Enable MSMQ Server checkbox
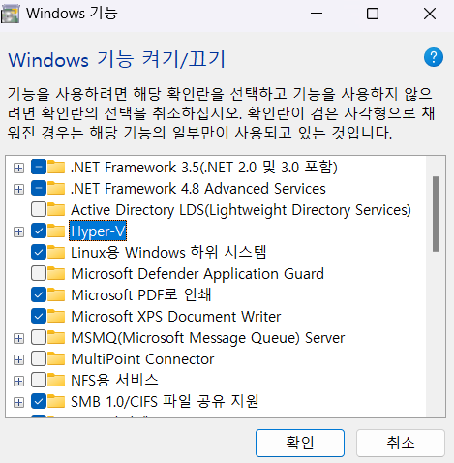Image resolution: width=454 pixels, height=463 pixels. (x=39, y=338)
